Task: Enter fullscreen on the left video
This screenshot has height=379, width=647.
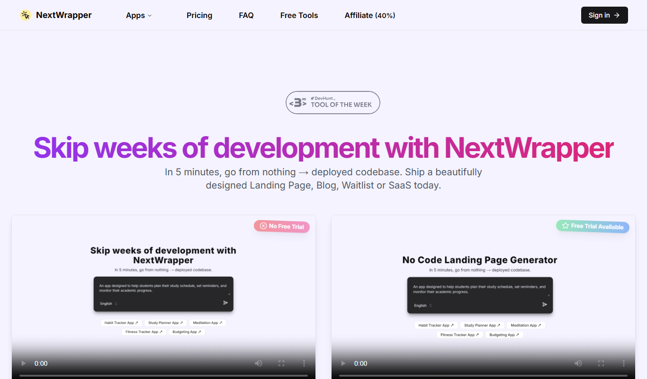Action: coord(281,363)
